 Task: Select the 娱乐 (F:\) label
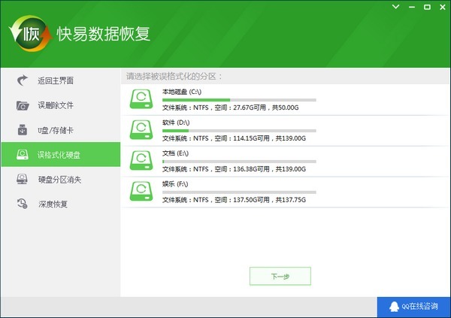coord(175,184)
